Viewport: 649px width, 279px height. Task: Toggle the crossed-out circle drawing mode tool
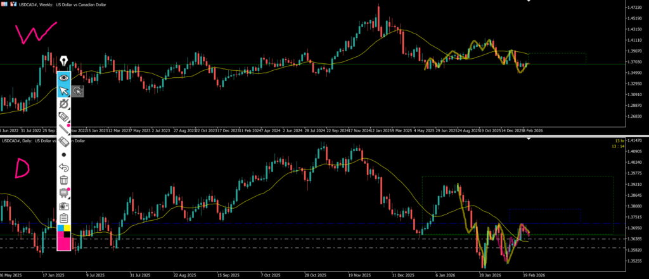pyautogui.click(x=63, y=104)
